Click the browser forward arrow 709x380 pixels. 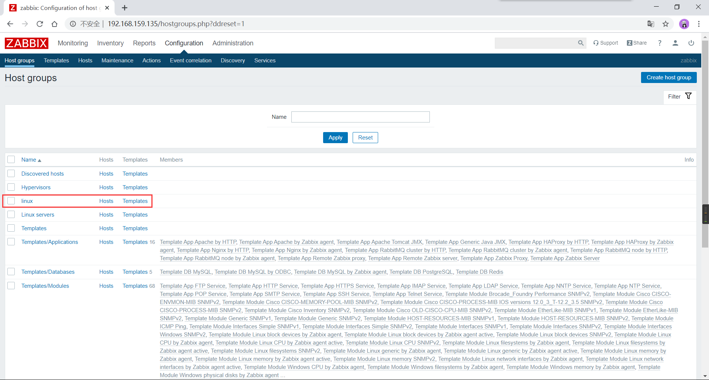point(25,24)
